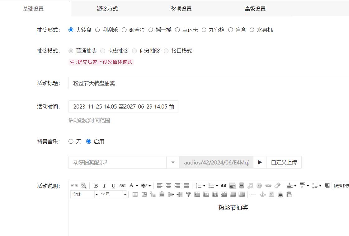Viewport: 349px width, 236px height.
Task: Apply italic formatting in activity description editor
Action: (x=104, y=186)
